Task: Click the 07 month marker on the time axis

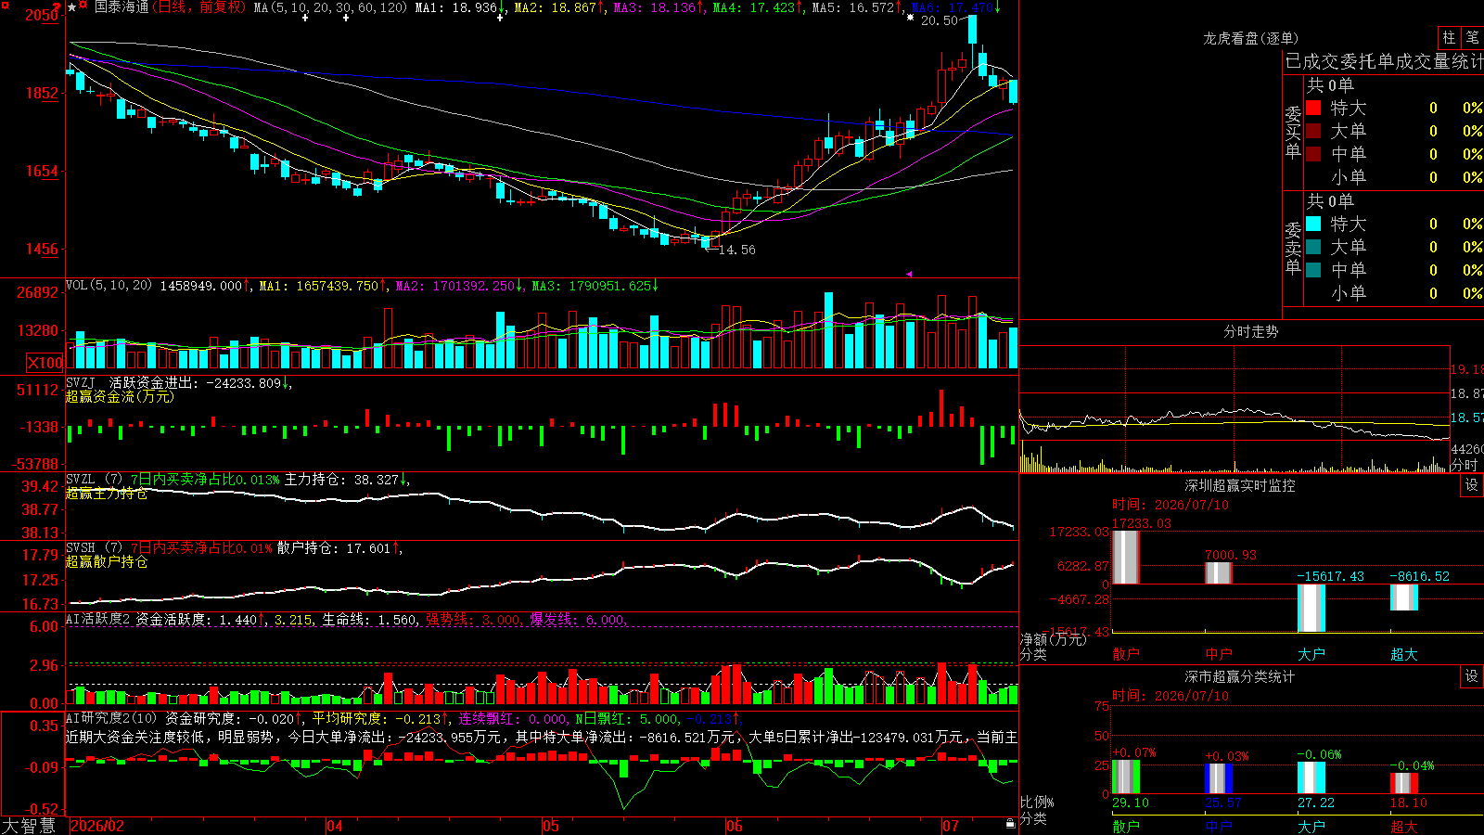Action: 951,826
